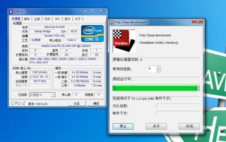Screen dimensions: 226x142
Task: Click the revision value D2
Action: (96, 55)
